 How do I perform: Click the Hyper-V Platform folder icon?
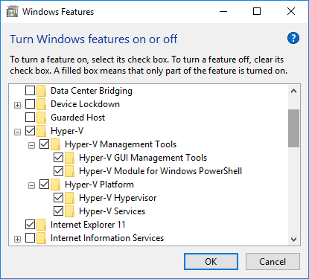click(55, 185)
